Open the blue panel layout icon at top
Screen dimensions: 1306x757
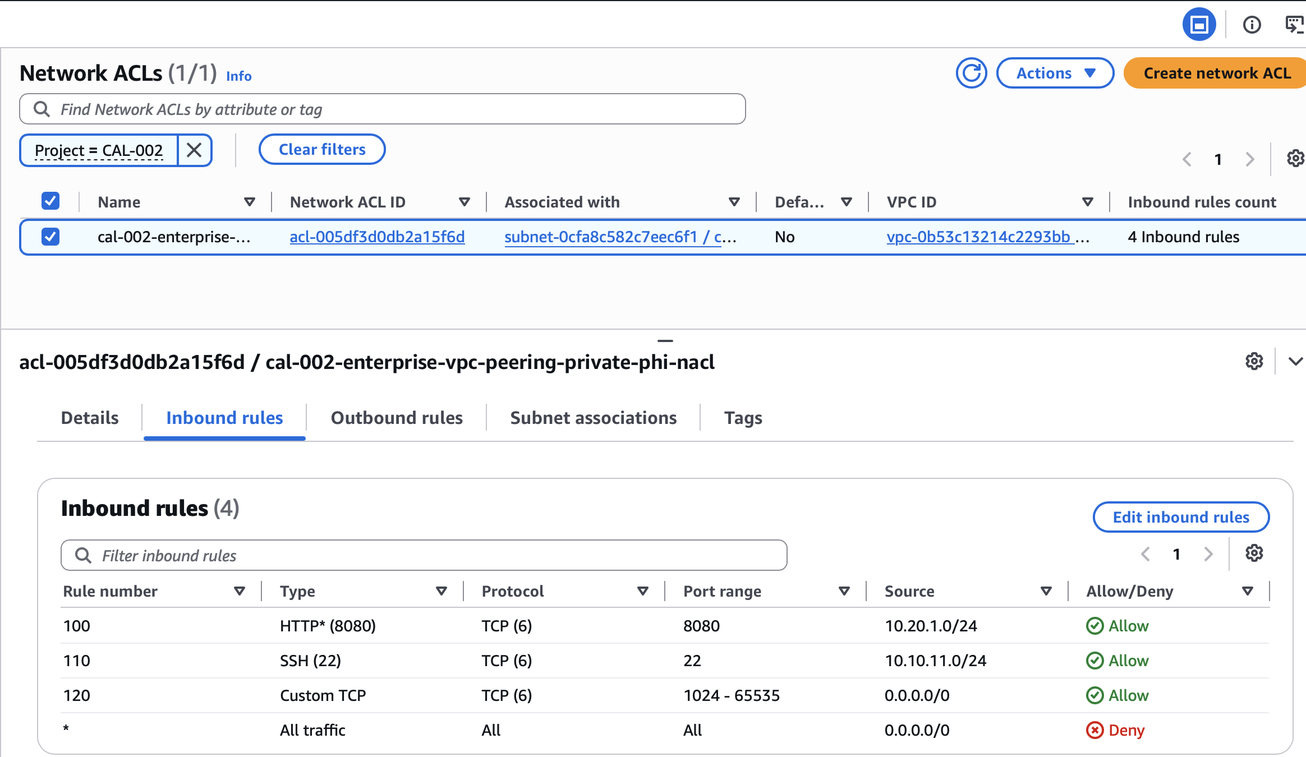[x=1199, y=24]
